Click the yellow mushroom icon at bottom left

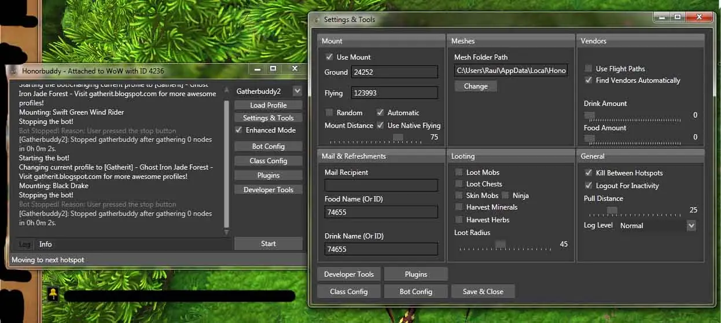coord(53,293)
